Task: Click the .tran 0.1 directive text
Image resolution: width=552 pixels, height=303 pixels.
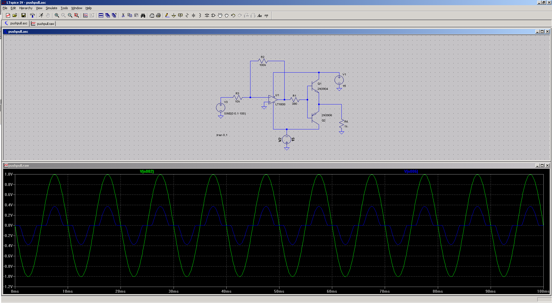Action: pyautogui.click(x=222, y=135)
